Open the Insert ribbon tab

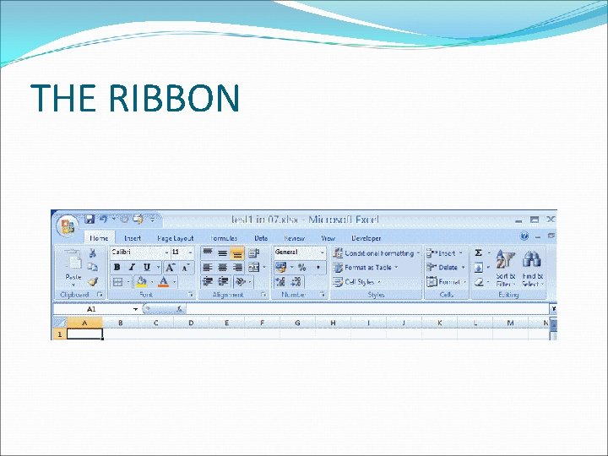pyautogui.click(x=133, y=238)
